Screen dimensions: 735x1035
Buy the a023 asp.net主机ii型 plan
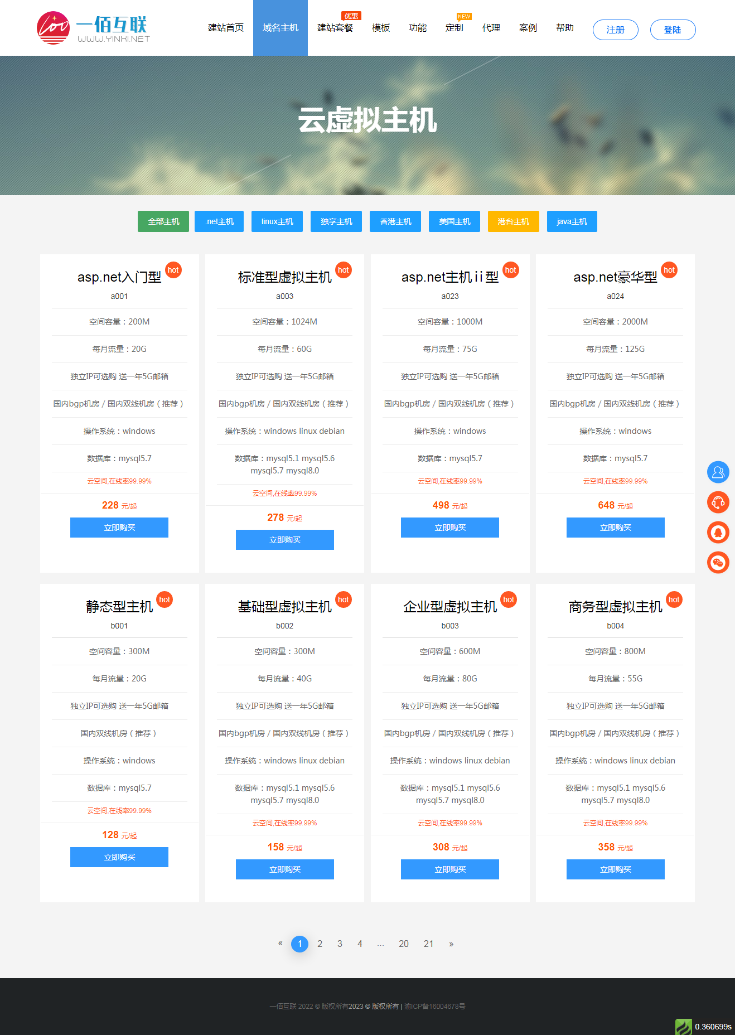pos(450,528)
